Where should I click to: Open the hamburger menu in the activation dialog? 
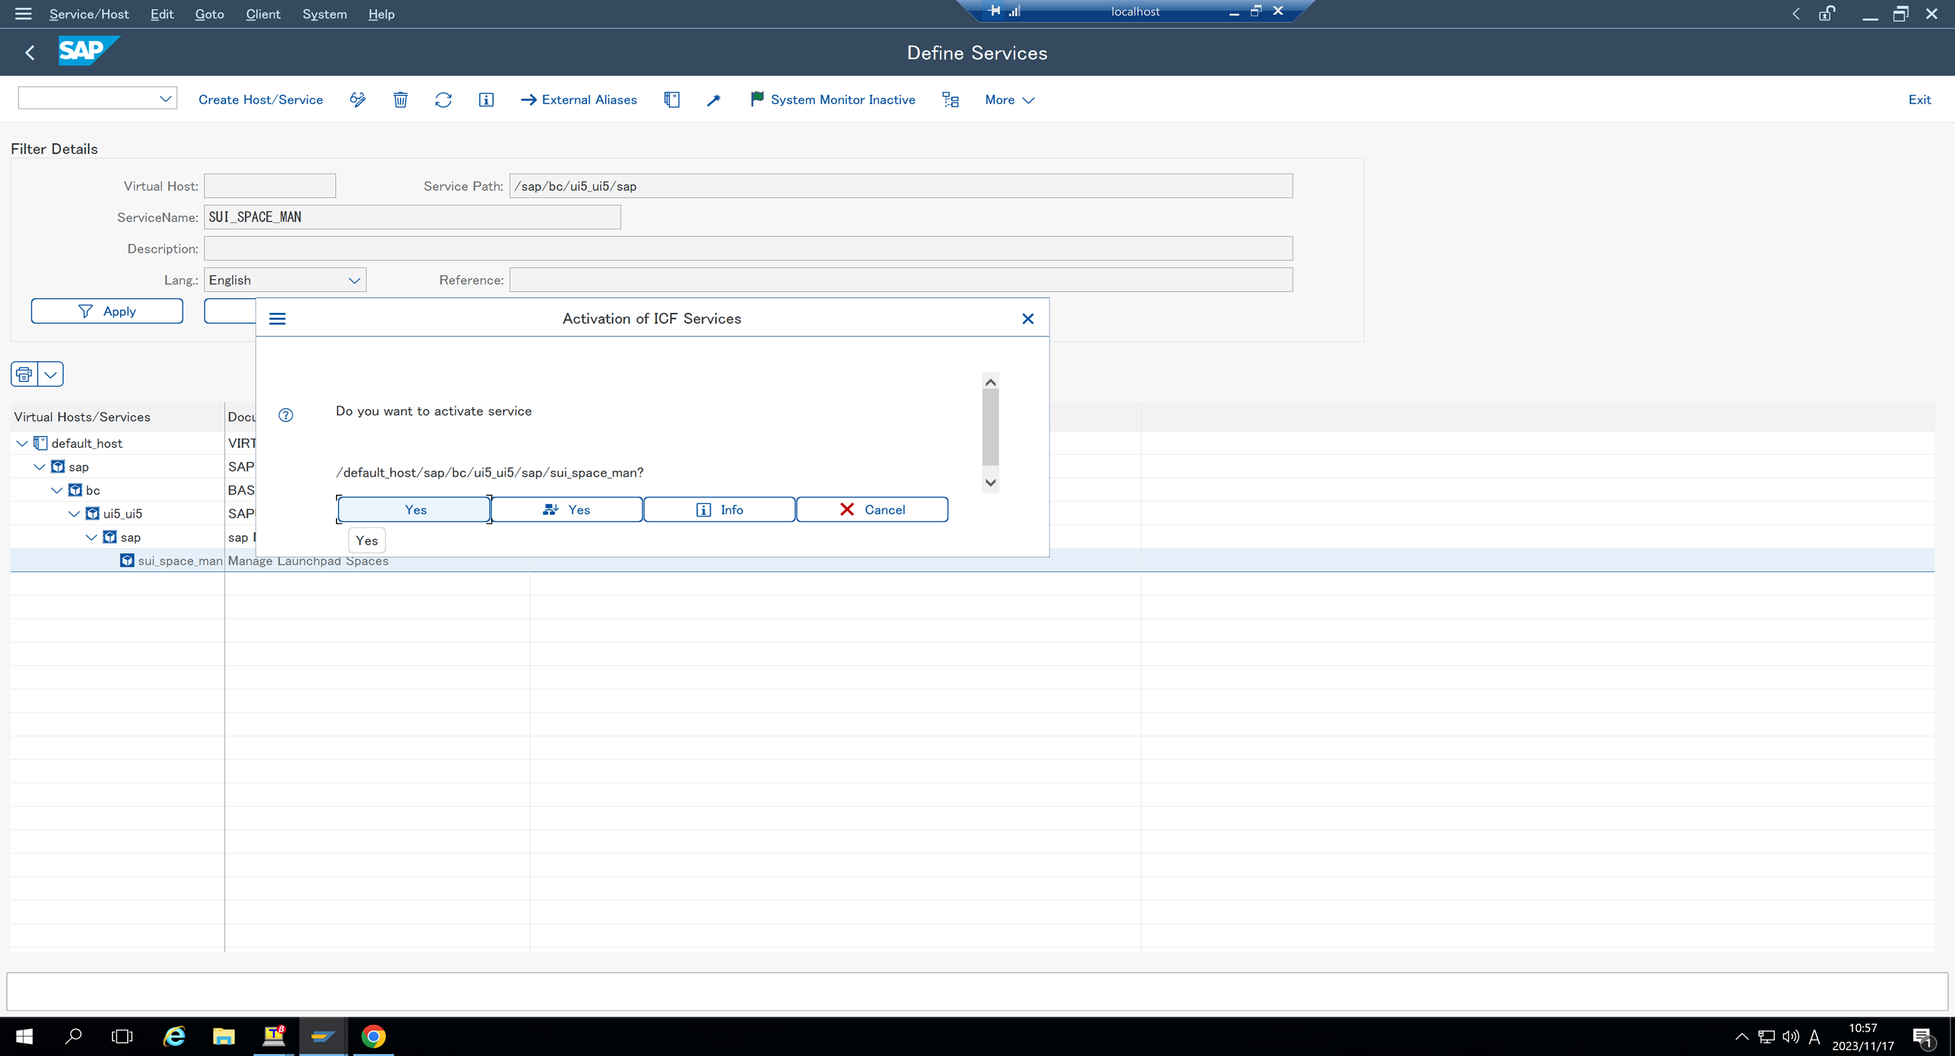[x=277, y=318]
